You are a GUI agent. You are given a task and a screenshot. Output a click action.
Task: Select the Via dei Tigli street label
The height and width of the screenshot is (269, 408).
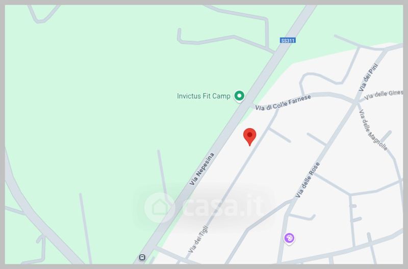coord(198,239)
